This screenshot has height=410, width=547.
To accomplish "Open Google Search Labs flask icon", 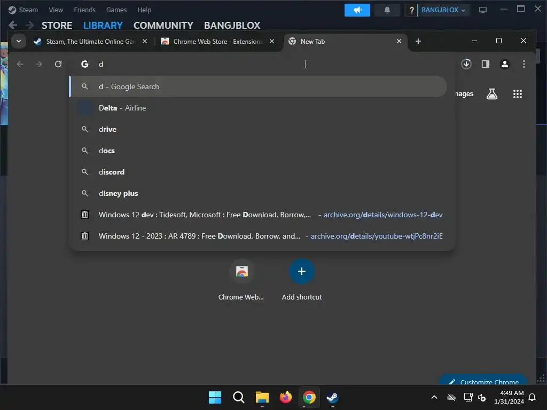I will (492, 94).
